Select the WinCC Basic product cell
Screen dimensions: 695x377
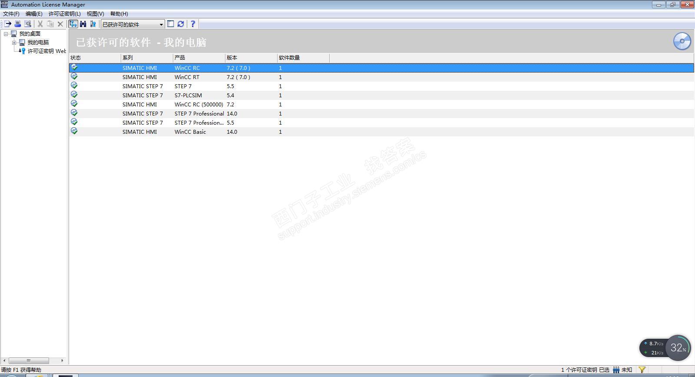190,132
